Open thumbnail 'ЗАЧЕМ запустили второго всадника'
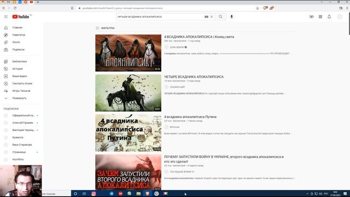Screen dimensions: 350x197 [x=128, y=172]
